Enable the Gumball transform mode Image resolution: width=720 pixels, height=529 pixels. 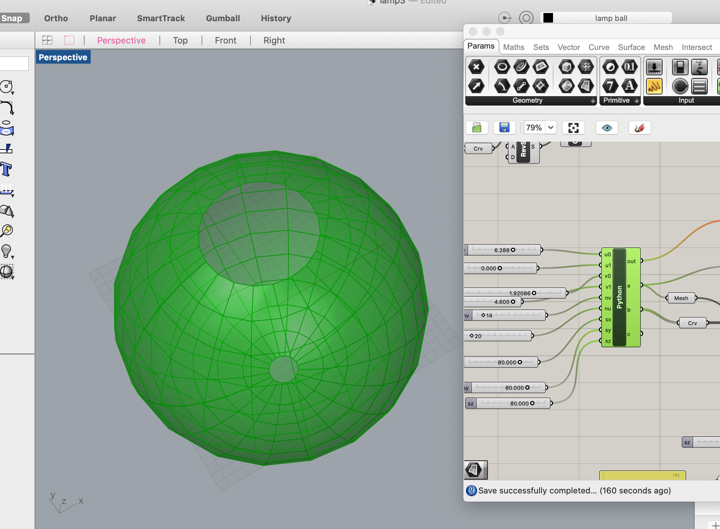pos(222,18)
